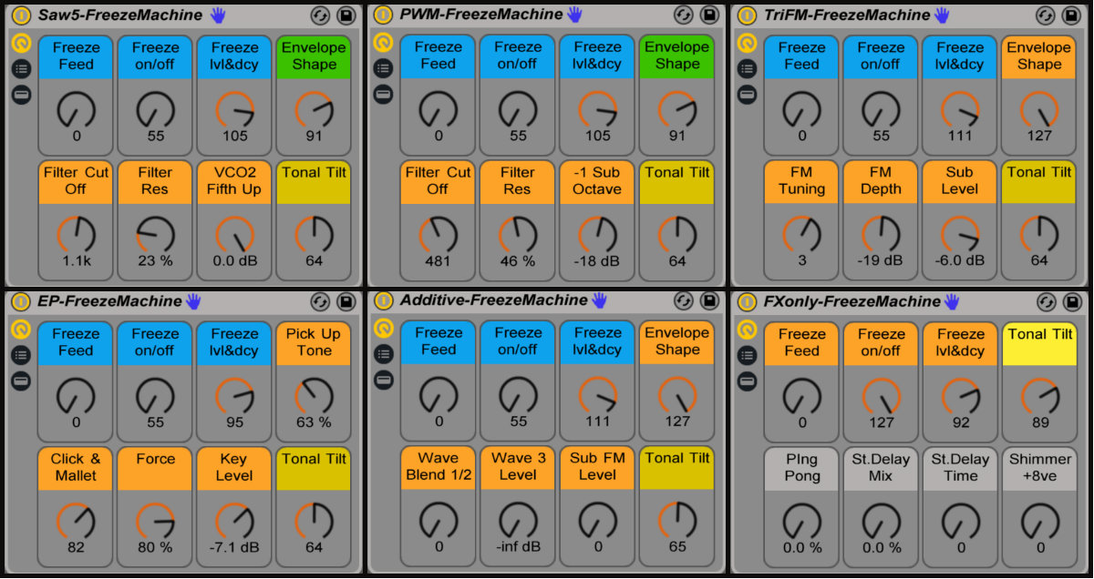Viewport: 1094px width, 579px height.
Task: Click the TriFM Sub Level knob
Action: [960, 234]
